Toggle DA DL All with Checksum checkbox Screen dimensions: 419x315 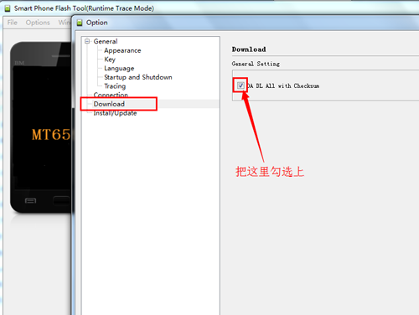241,85
